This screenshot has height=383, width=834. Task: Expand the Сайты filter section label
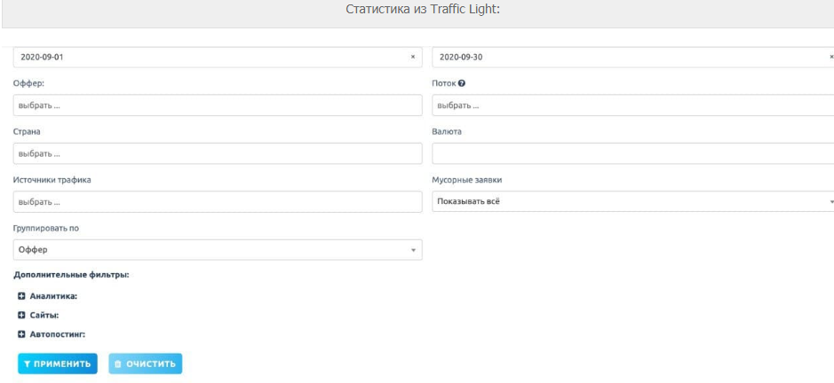(46, 315)
